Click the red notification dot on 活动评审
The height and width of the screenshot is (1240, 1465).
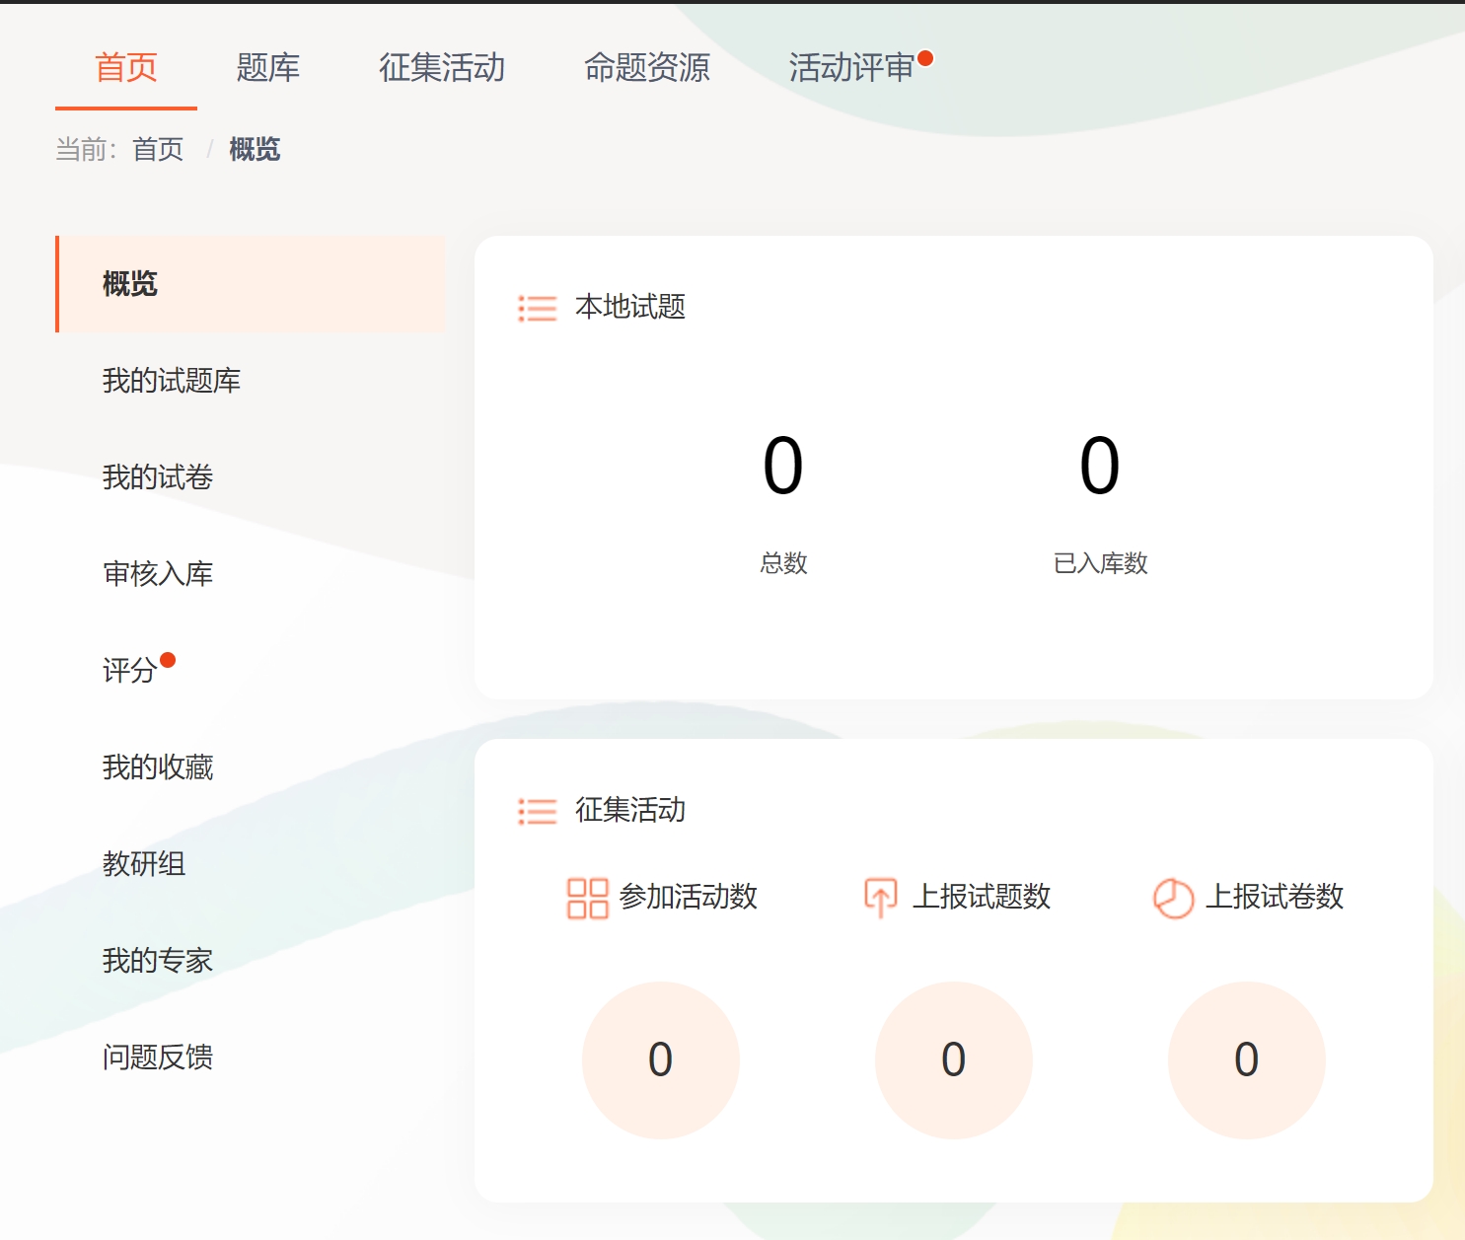point(925,58)
